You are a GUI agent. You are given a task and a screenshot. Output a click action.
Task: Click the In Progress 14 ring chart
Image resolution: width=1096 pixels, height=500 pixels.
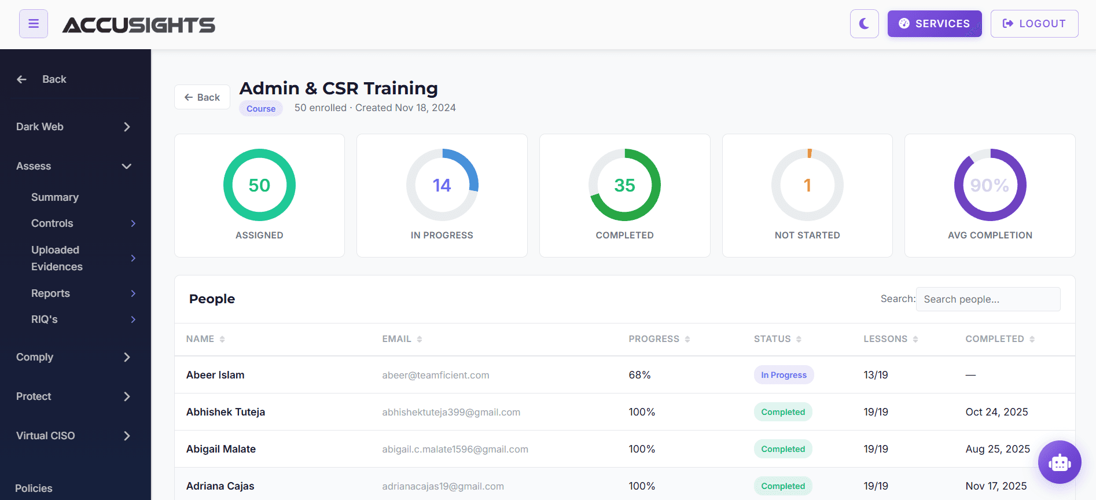[442, 185]
